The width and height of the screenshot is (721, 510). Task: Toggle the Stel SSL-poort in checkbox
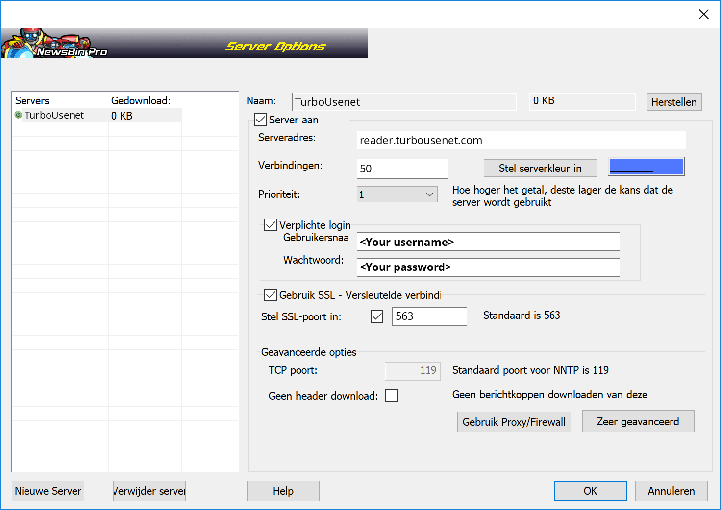377,316
